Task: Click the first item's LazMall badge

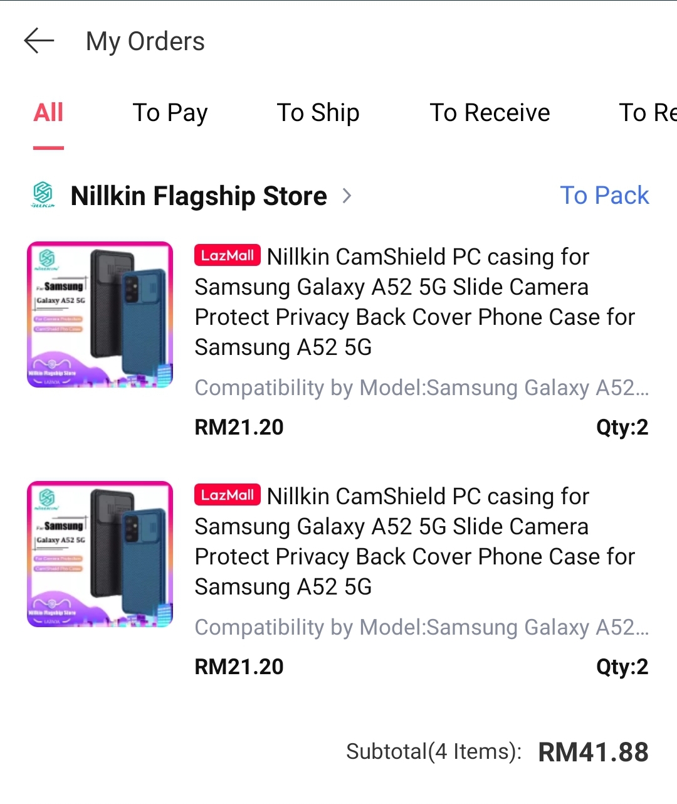Action: click(x=227, y=255)
